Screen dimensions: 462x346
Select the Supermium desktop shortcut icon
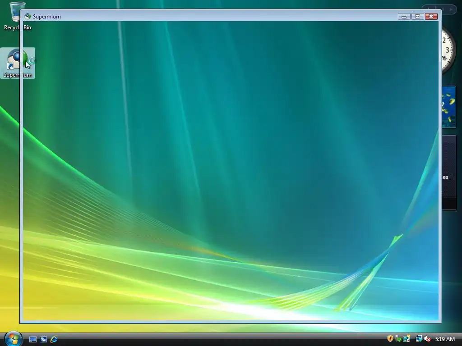coord(18,63)
